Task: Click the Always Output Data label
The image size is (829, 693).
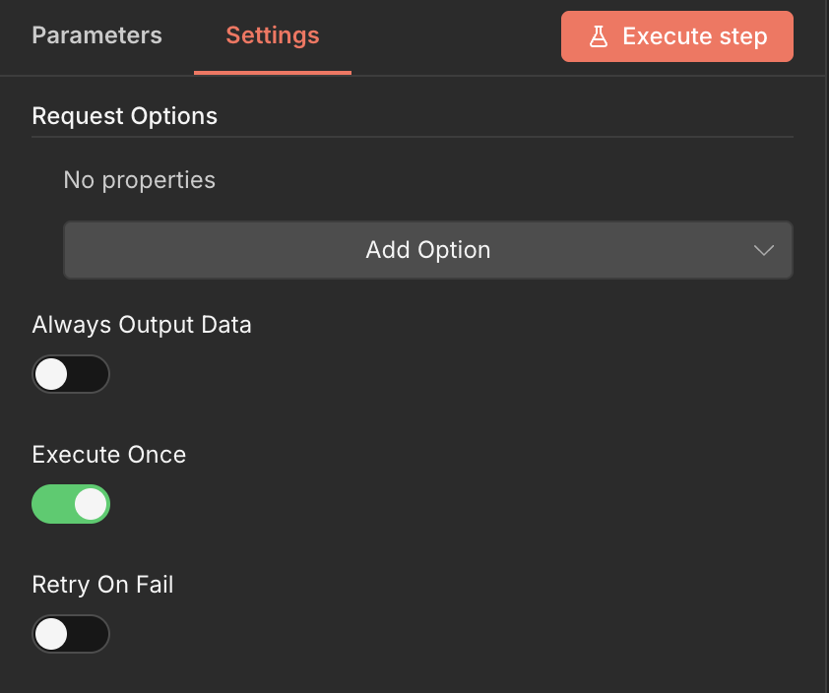Action: [142, 325]
